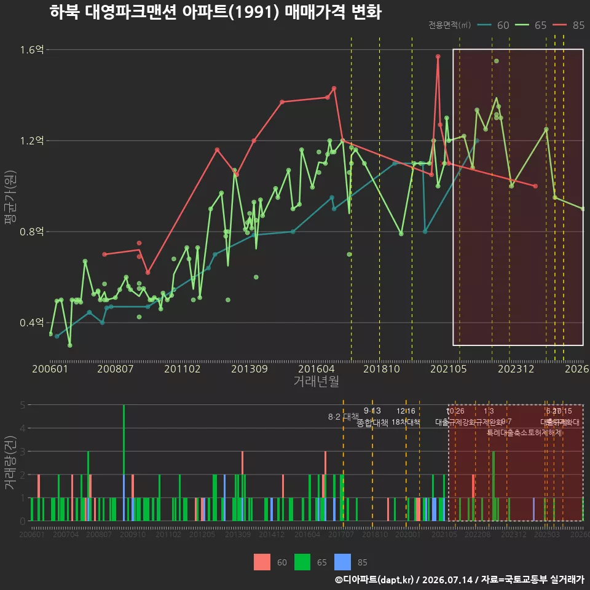This screenshot has height=590, width=590.
Task: Click the pink 60 swatch in bottom legend
Action: [262, 562]
